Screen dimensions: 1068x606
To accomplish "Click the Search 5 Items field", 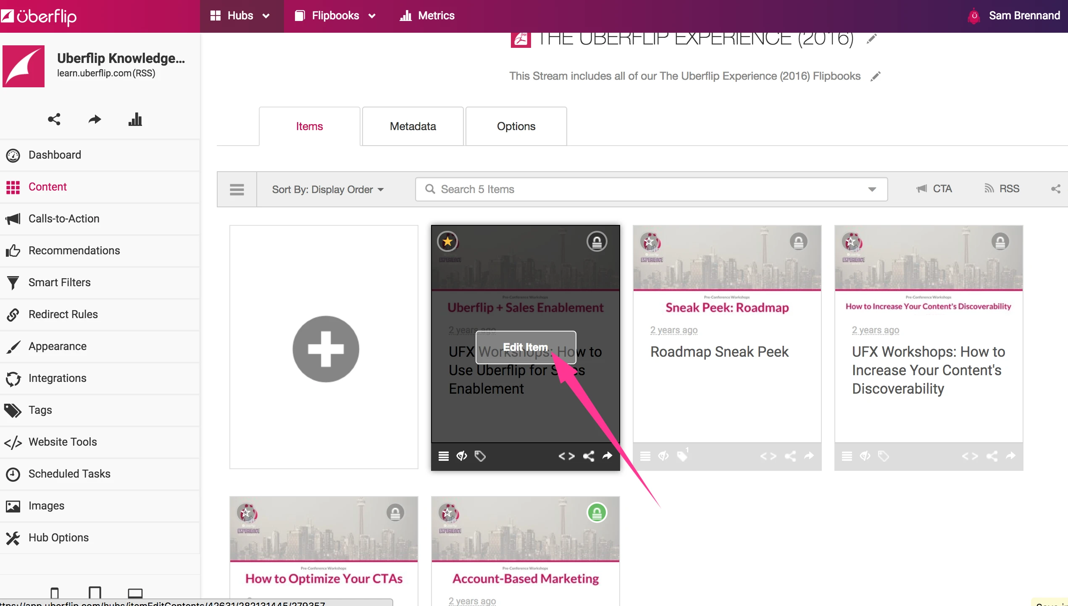I will pyautogui.click(x=651, y=189).
